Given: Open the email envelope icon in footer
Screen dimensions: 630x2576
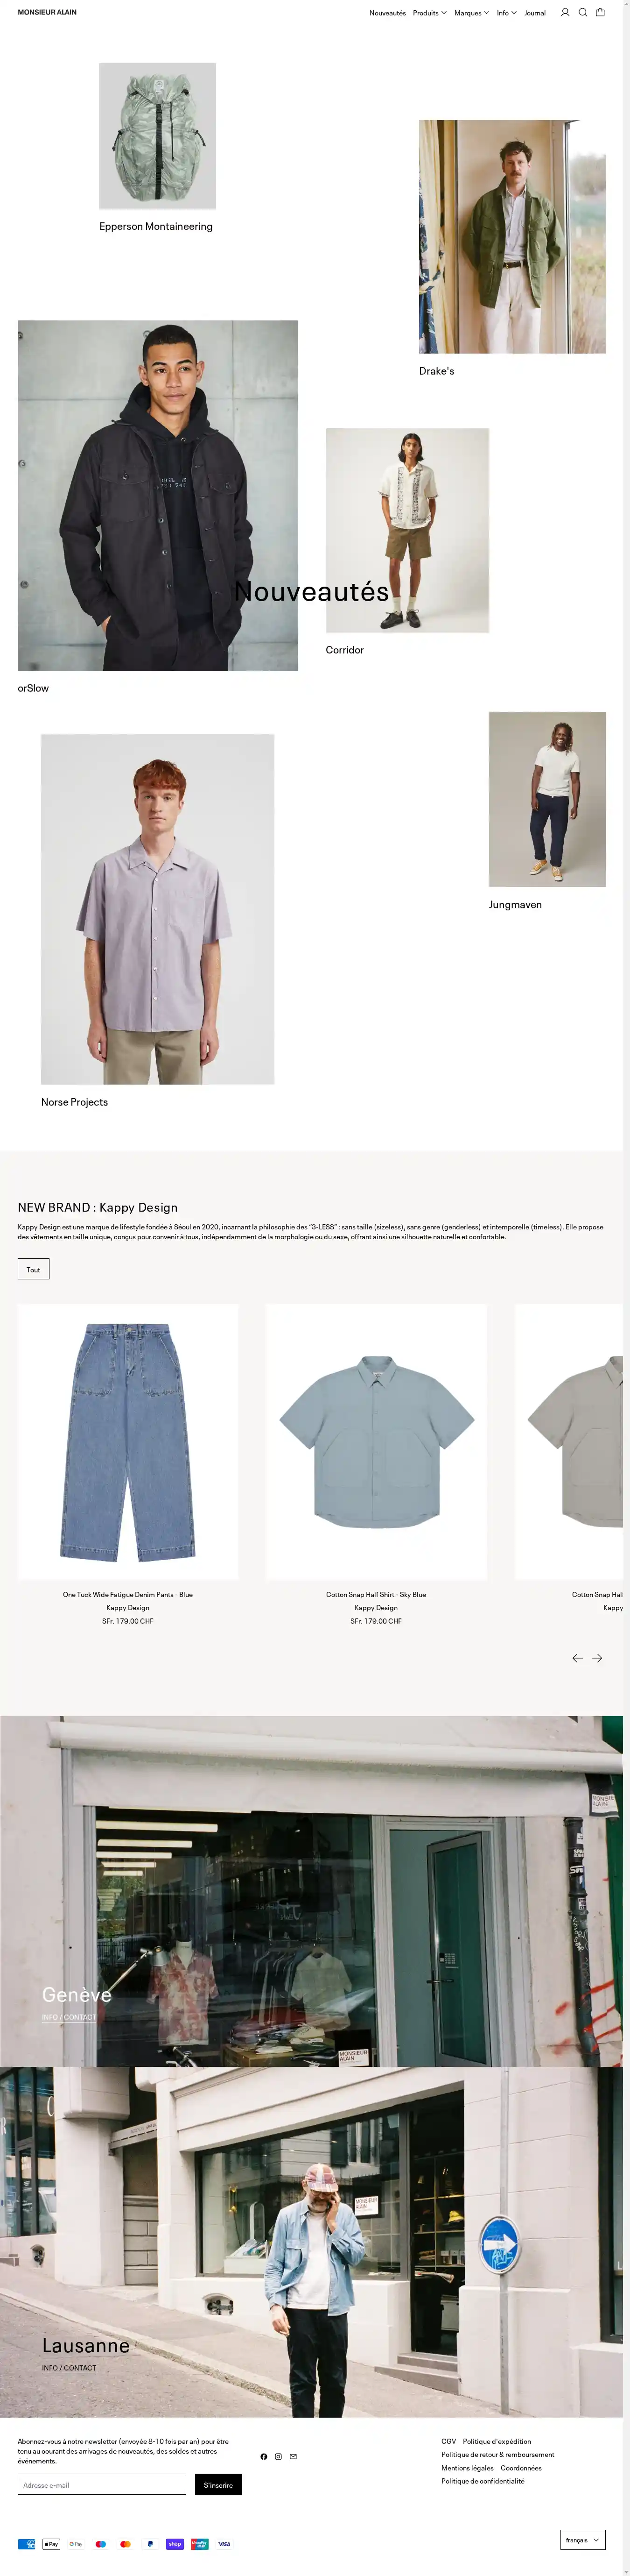Looking at the screenshot, I should click(293, 2456).
